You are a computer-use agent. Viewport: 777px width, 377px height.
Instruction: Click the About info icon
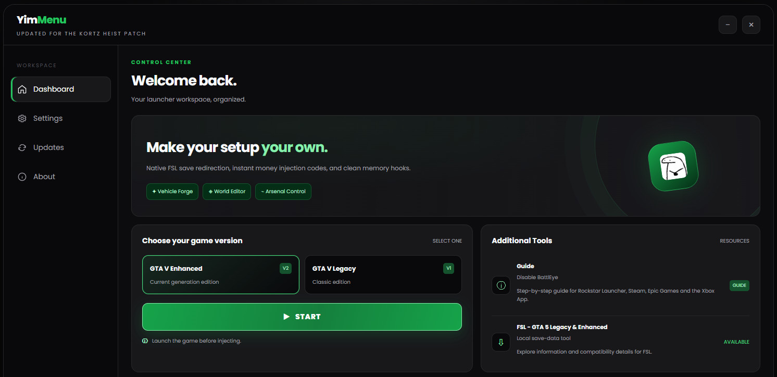[x=22, y=177]
